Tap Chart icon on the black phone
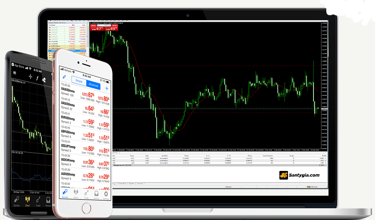375x220 pixels. coord(27,201)
